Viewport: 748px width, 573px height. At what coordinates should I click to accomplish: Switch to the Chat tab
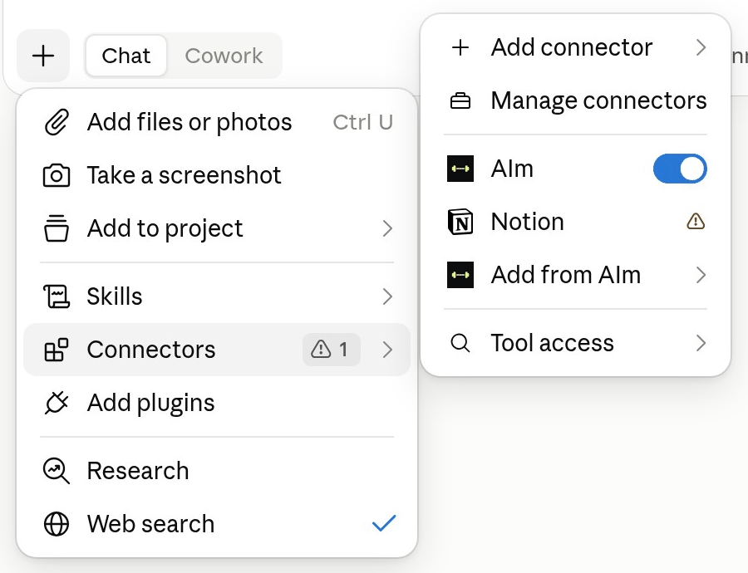(x=126, y=56)
